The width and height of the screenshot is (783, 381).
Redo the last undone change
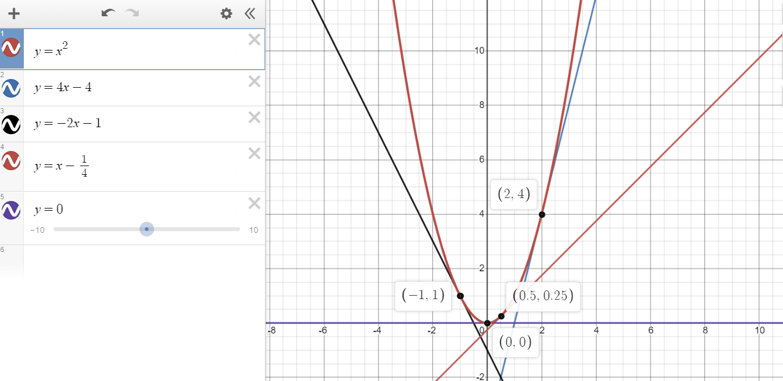tap(133, 13)
